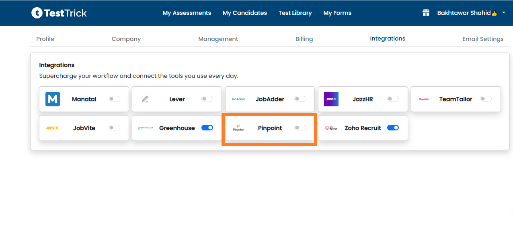This screenshot has height=246, width=513.
Task: Open the Email Settings tab
Action: coord(483,39)
